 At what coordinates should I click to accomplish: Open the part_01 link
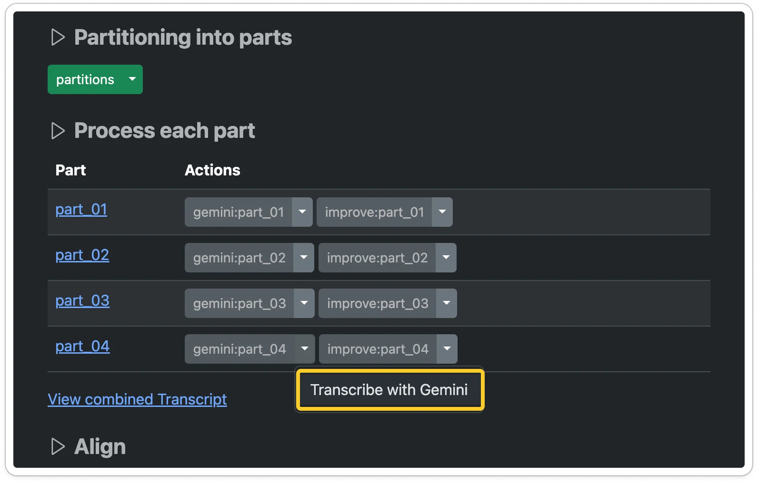(x=81, y=209)
